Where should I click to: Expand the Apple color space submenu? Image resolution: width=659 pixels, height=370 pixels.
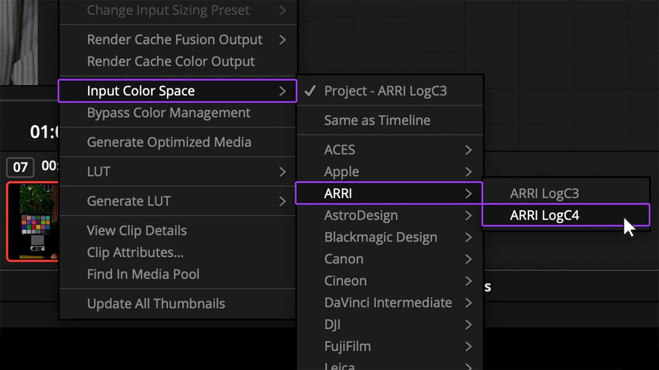(x=390, y=171)
